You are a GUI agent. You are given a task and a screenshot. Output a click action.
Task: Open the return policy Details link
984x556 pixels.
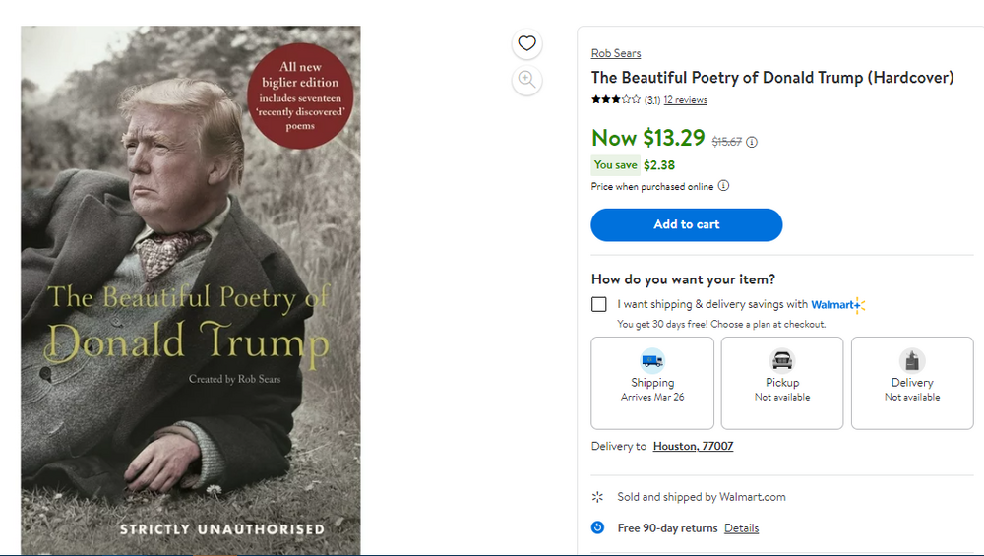[741, 528]
